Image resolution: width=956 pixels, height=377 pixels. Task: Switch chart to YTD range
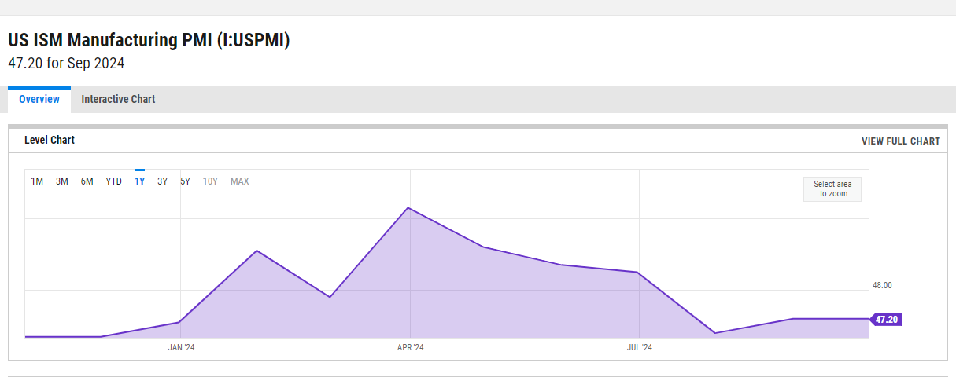click(x=114, y=181)
